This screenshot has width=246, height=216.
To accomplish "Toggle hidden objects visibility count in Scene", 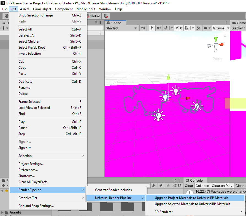I will 179,28.
